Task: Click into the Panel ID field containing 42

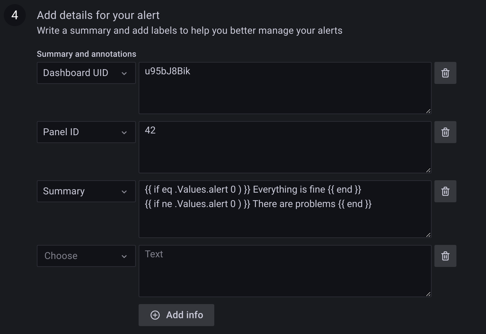Action: pyautogui.click(x=285, y=147)
